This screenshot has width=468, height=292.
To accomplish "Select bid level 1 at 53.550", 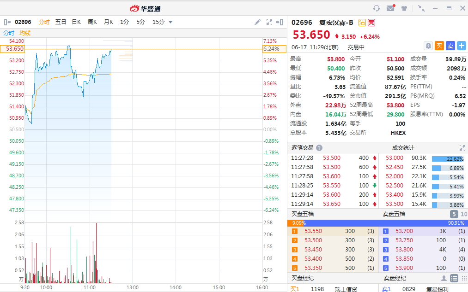I will pyautogui.click(x=333, y=231).
